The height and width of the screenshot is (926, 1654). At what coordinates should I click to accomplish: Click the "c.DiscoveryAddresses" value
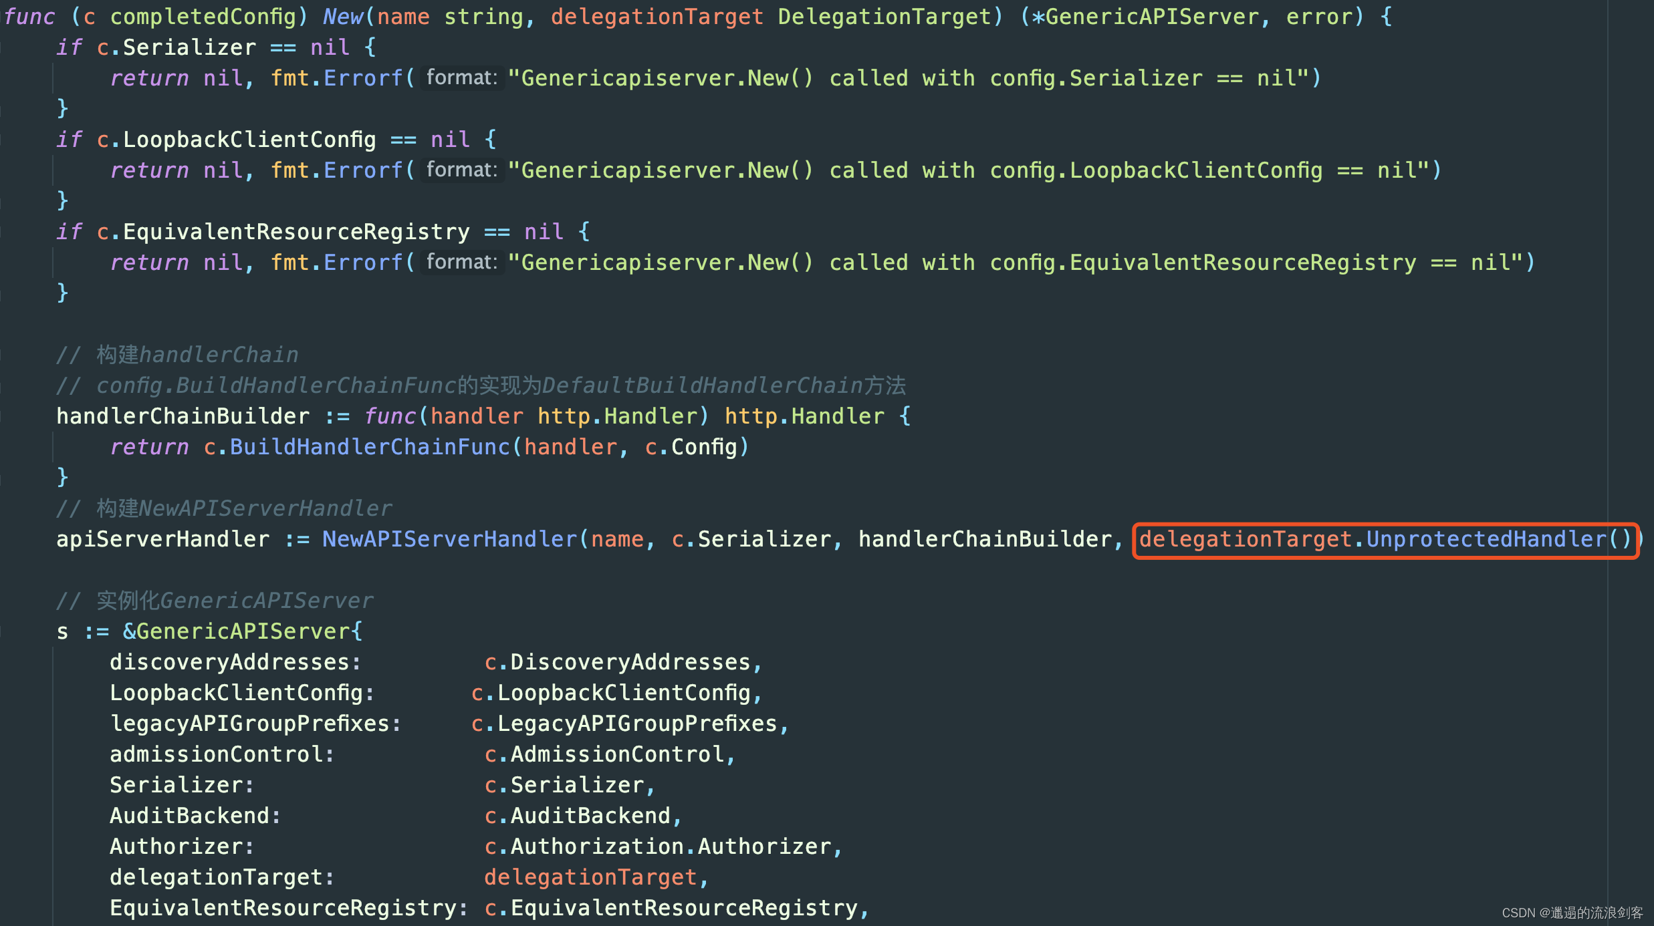coord(617,661)
